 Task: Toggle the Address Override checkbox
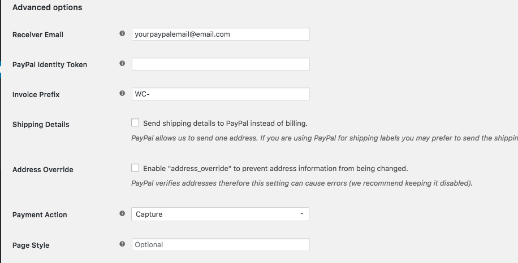[x=135, y=168]
